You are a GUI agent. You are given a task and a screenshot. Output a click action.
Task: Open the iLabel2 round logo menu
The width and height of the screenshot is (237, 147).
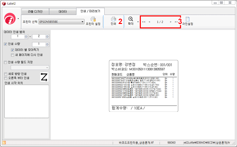(x=10, y=19)
